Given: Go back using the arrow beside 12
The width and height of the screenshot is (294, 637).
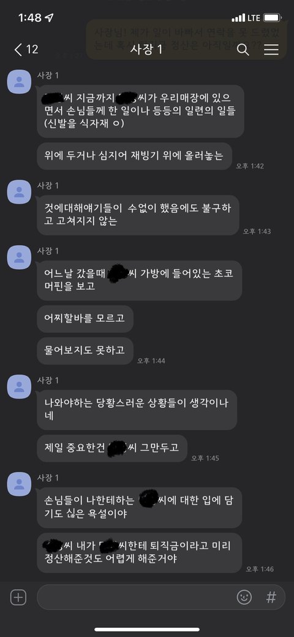Looking at the screenshot, I should point(18,50).
